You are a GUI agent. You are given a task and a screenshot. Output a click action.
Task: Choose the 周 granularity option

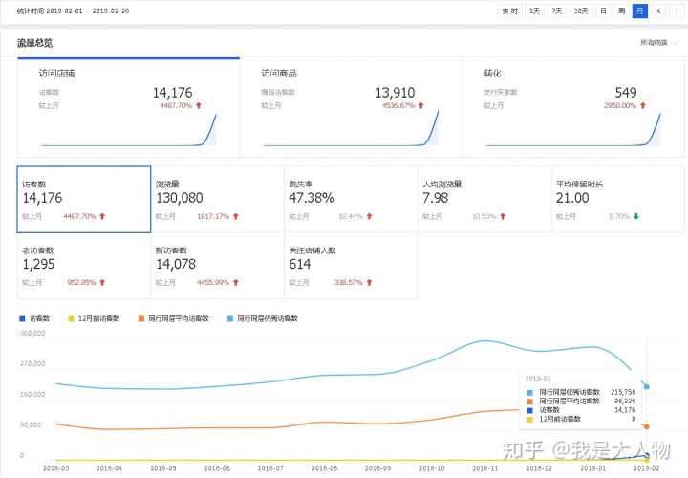[x=621, y=11]
